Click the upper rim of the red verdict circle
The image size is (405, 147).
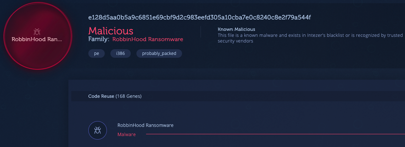[x=37, y=3]
